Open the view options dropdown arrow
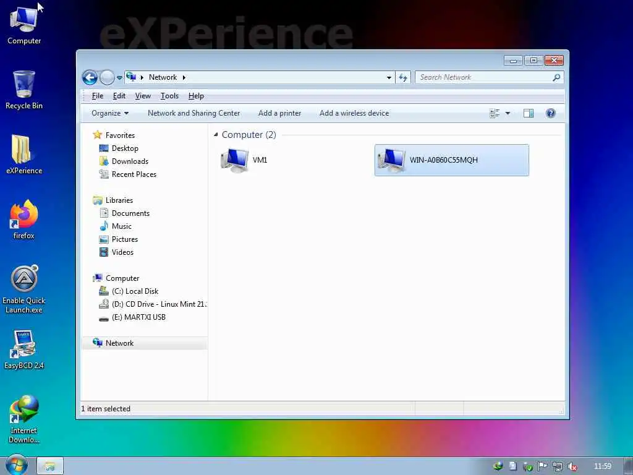 pyautogui.click(x=508, y=114)
